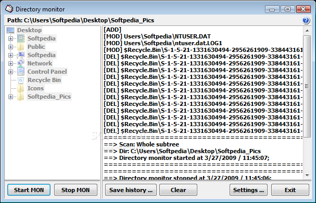Click the log scrollbar up arrow

click(307, 31)
